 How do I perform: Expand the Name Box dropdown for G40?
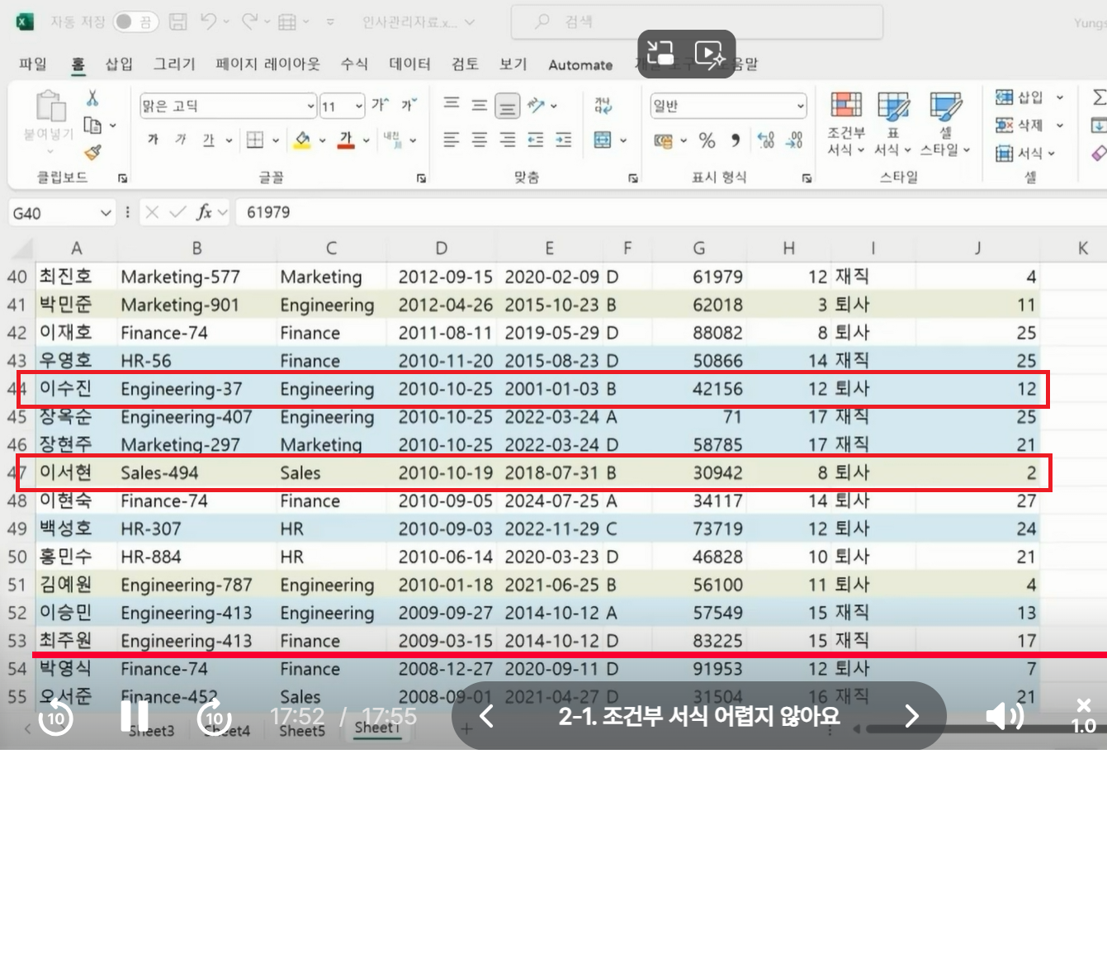point(106,213)
